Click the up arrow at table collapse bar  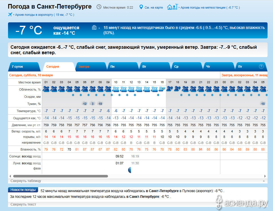264,181
